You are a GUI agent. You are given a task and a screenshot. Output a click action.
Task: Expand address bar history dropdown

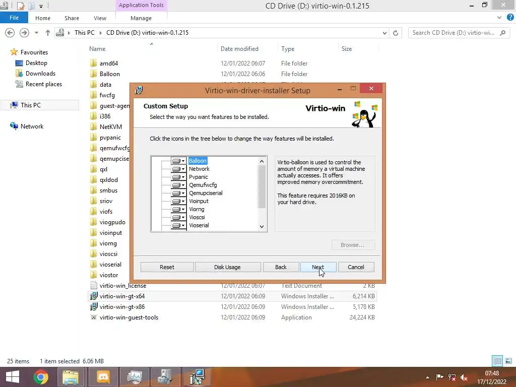click(384, 33)
